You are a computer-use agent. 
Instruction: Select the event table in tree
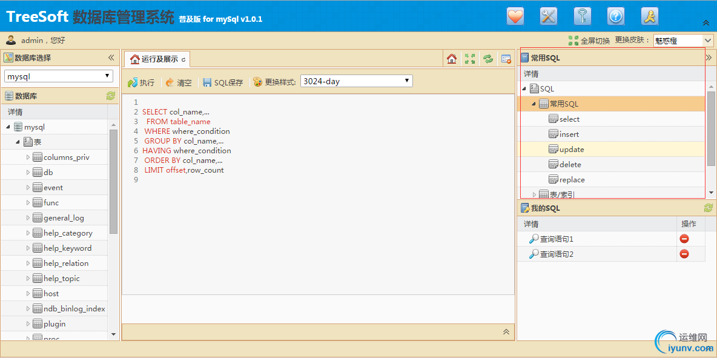[x=53, y=187]
